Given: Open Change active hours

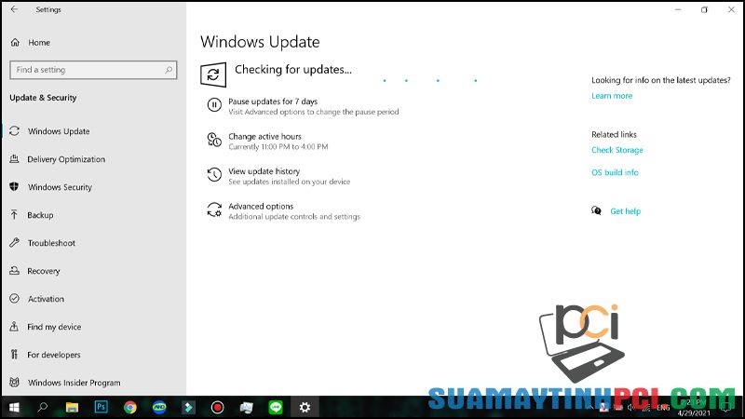Looking at the screenshot, I should pyautogui.click(x=264, y=136).
